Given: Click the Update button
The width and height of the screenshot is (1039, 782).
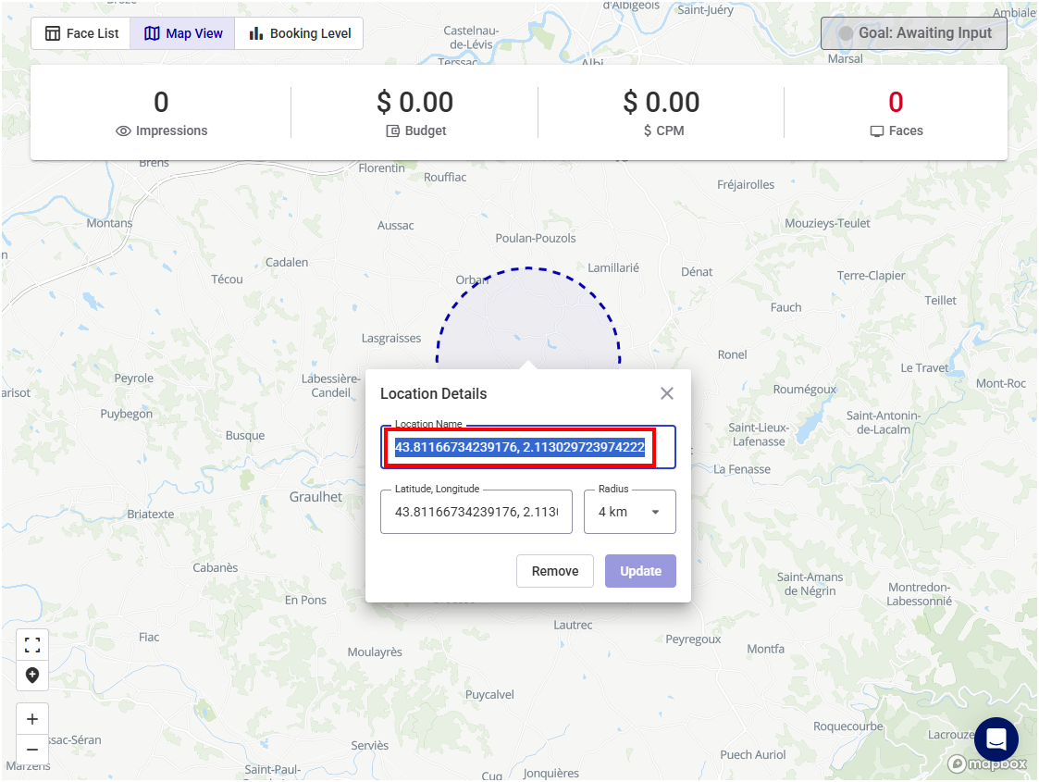Looking at the screenshot, I should [x=640, y=571].
